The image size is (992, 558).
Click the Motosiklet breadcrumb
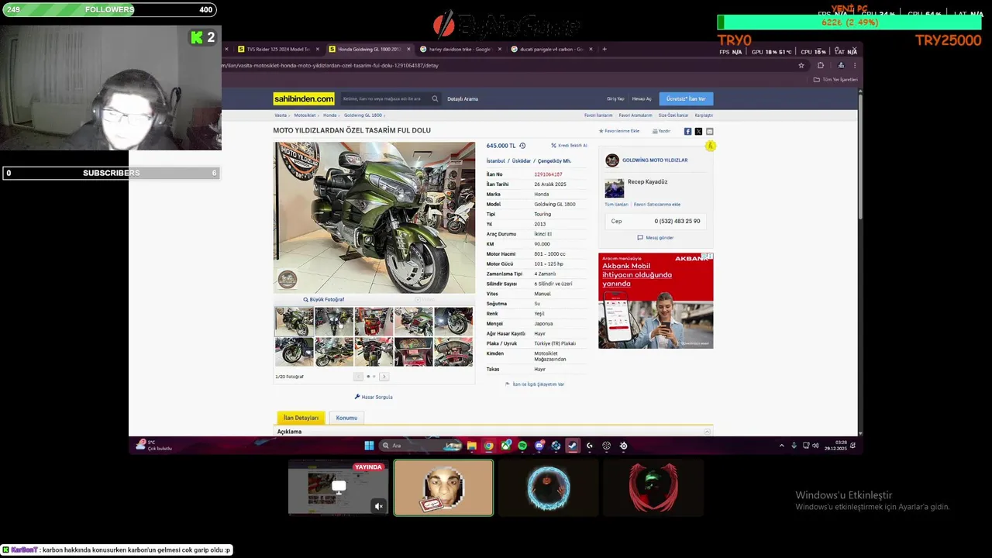click(305, 115)
